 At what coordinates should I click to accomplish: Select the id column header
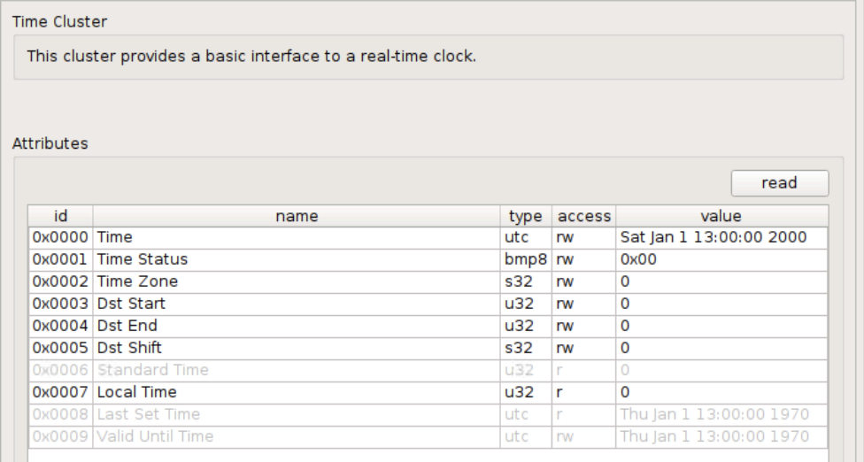(60, 216)
